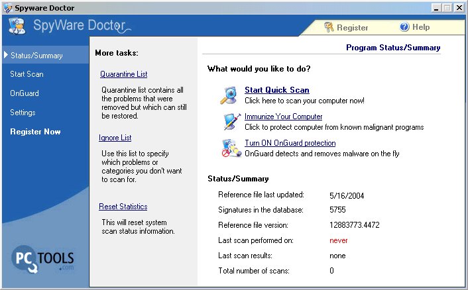Click the 'More tasks:' heading
The width and height of the screenshot is (468, 290).
117,53
